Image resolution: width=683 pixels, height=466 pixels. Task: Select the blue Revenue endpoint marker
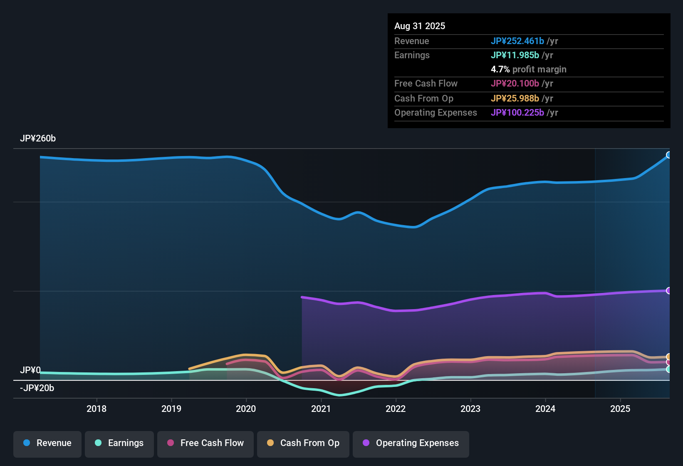pyautogui.click(x=669, y=154)
